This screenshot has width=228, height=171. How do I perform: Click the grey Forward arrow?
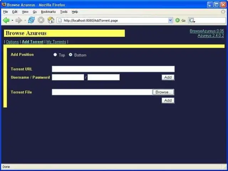19,20
